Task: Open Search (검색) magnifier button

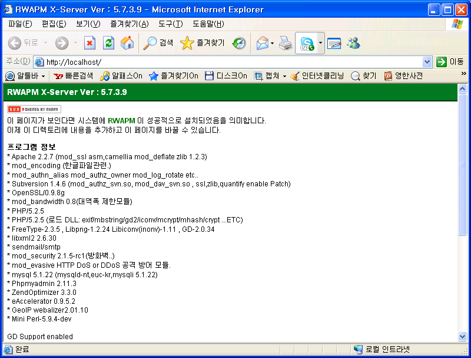Action: [x=158, y=43]
